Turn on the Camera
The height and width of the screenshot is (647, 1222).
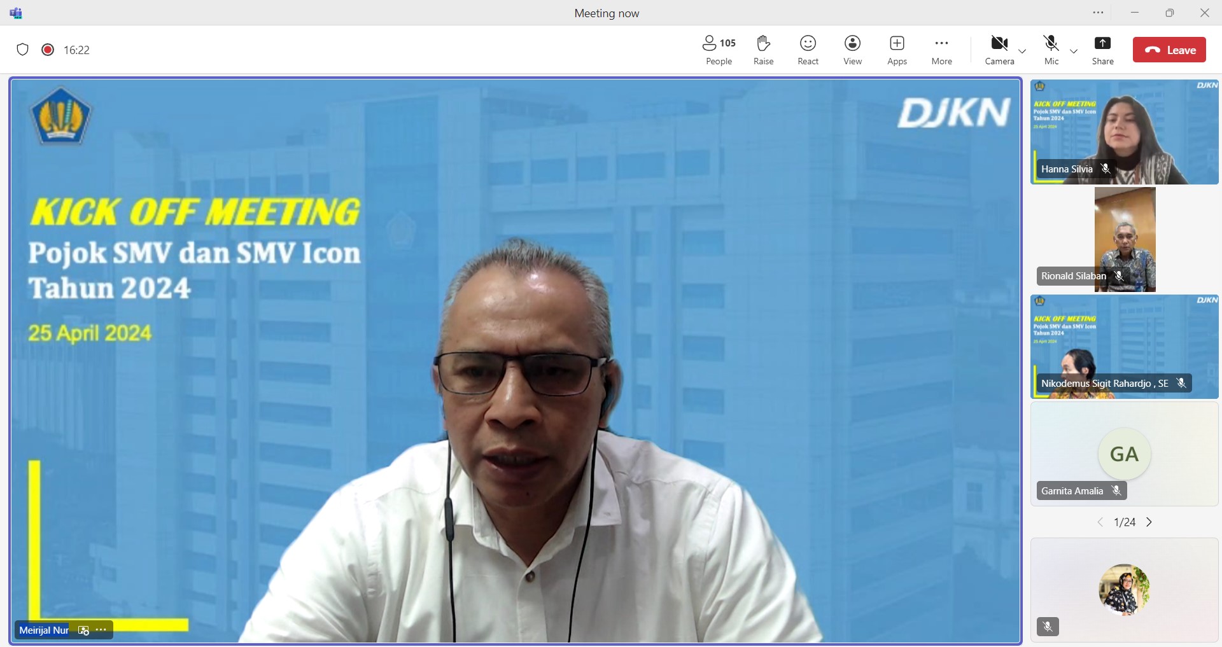coord(999,50)
